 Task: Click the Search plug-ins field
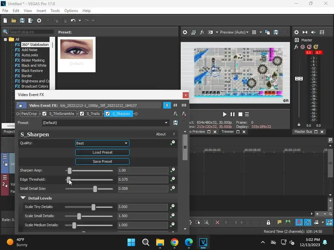tap(31, 32)
